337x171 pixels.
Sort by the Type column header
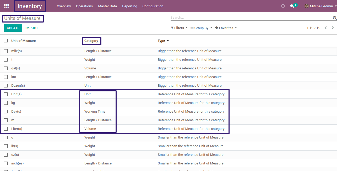pos(163,41)
